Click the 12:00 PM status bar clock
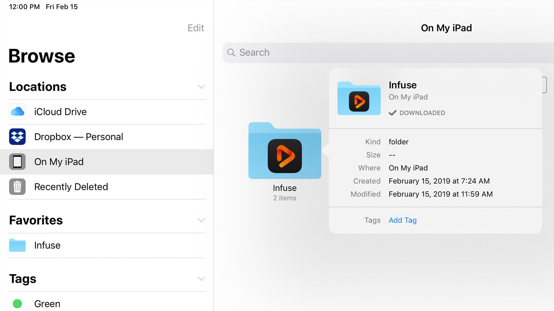 point(24,7)
